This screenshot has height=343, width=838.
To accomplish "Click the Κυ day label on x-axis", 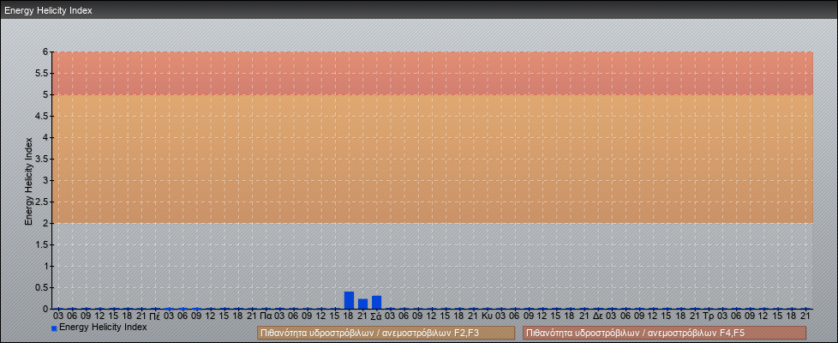I will [487, 316].
